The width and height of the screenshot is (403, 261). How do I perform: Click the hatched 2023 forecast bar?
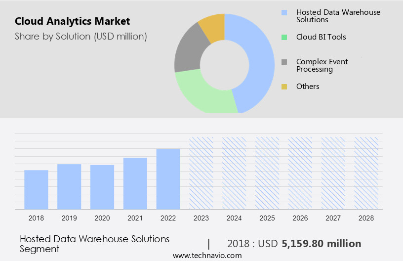pyautogui.click(x=201, y=173)
